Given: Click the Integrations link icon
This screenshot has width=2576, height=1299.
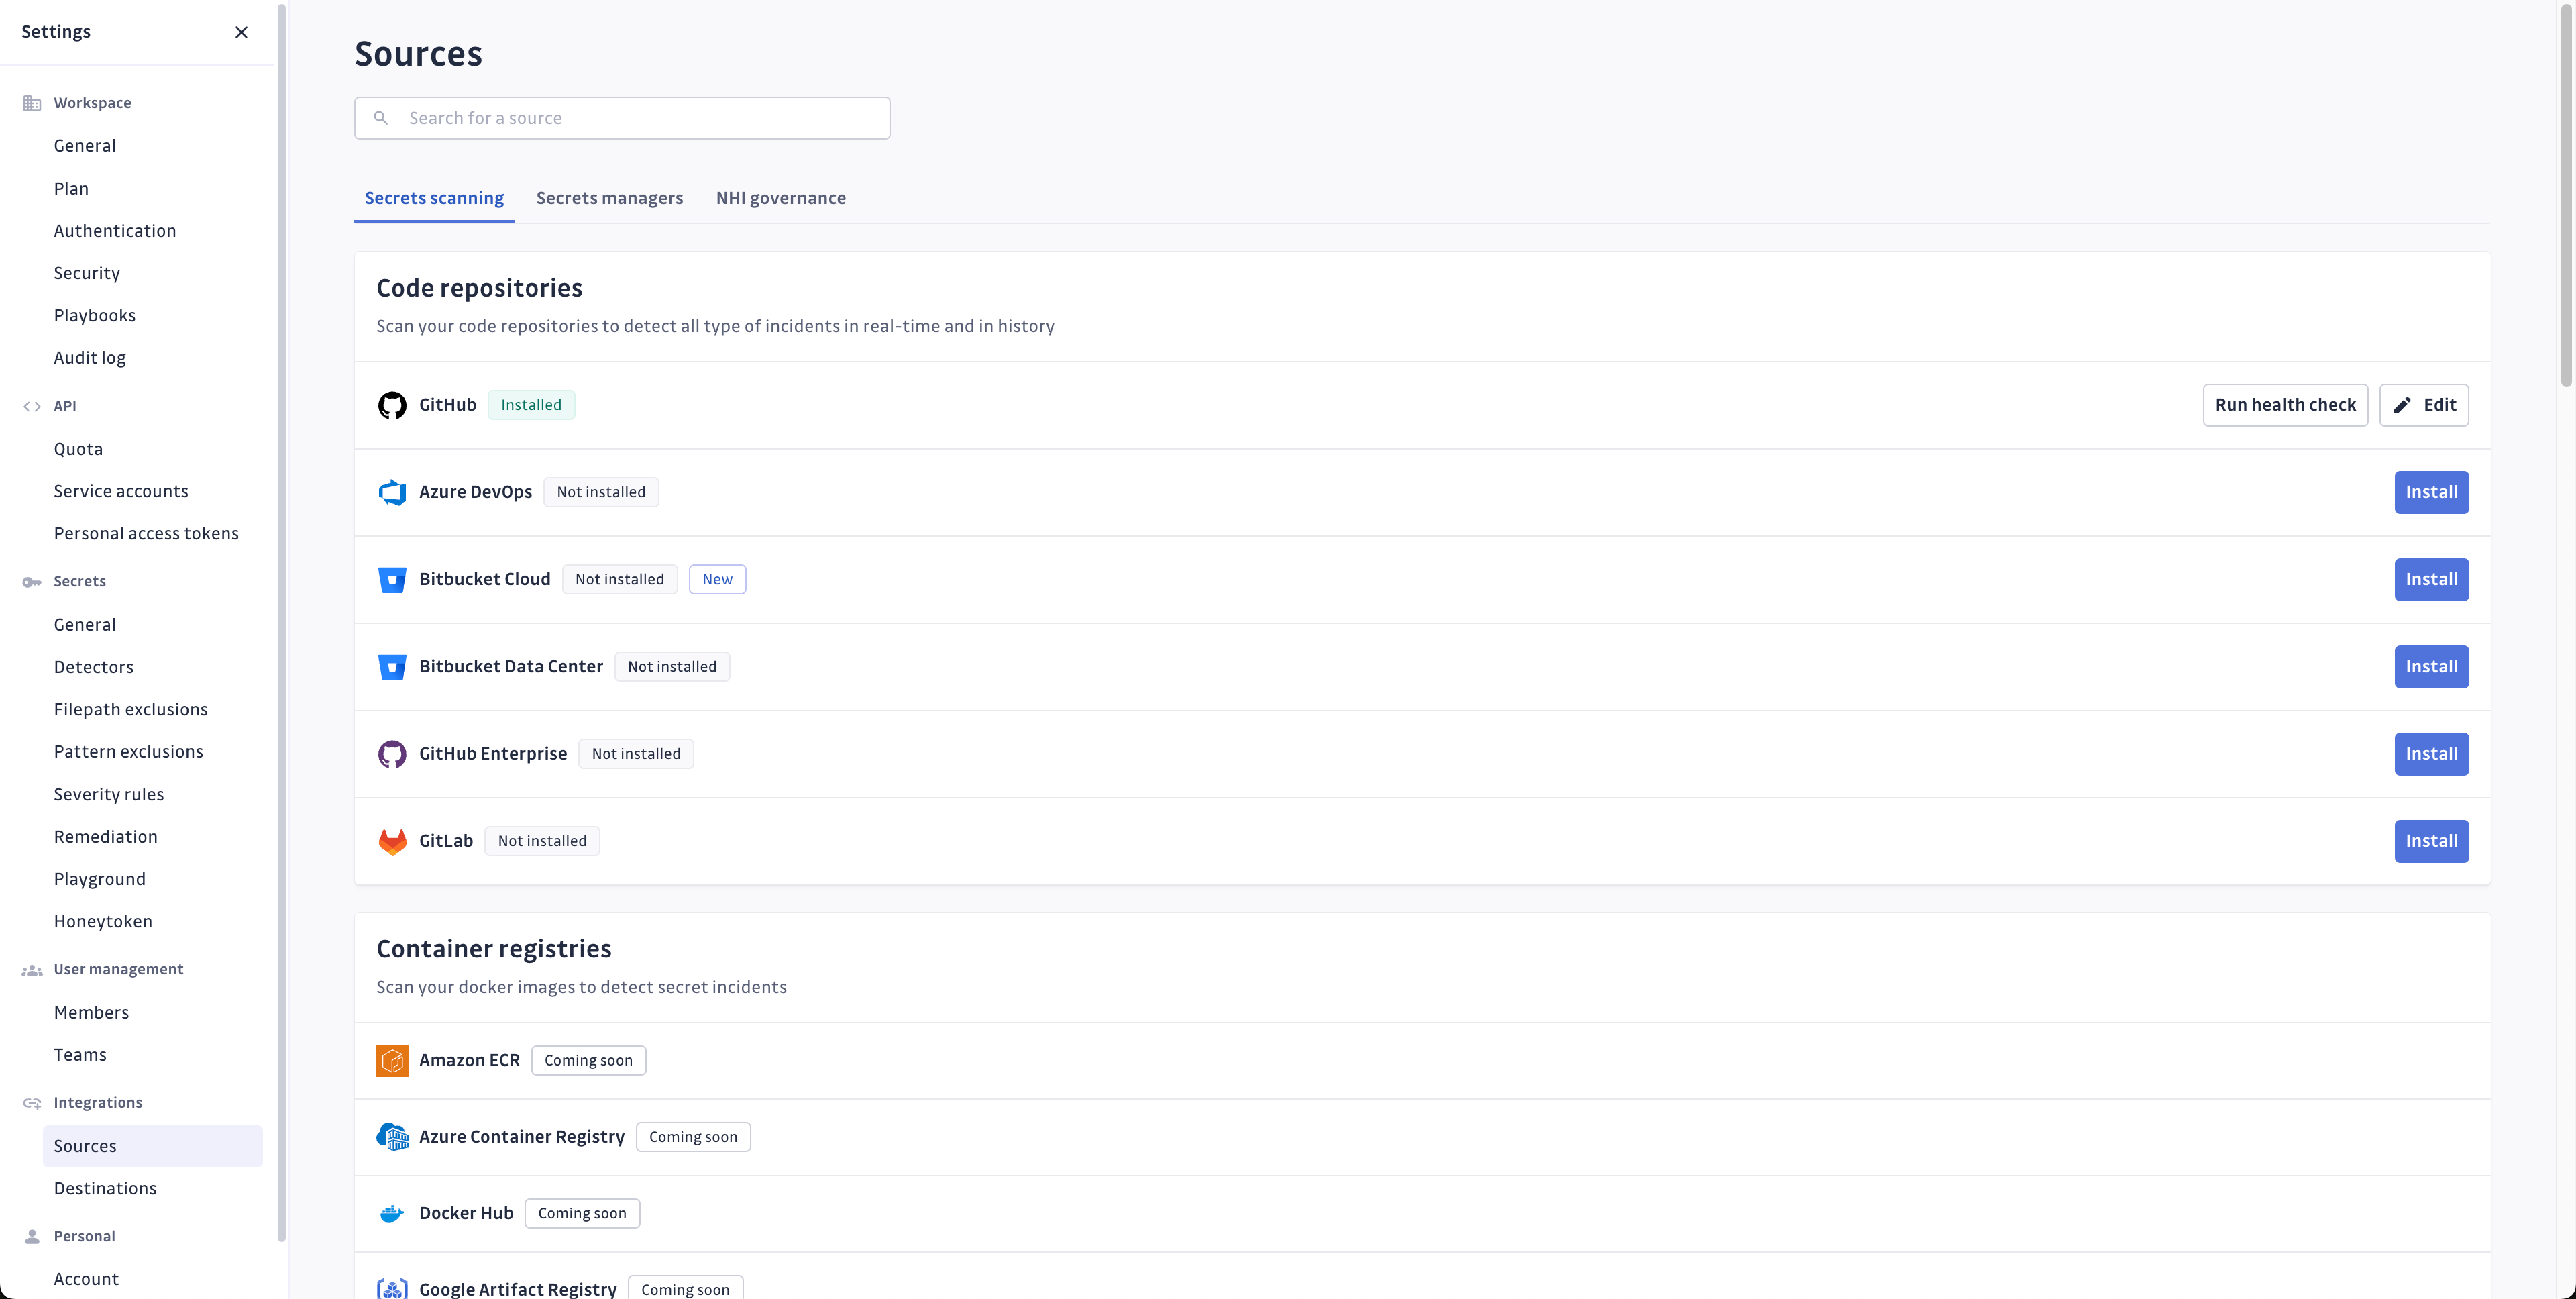Looking at the screenshot, I should coord(32,1103).
